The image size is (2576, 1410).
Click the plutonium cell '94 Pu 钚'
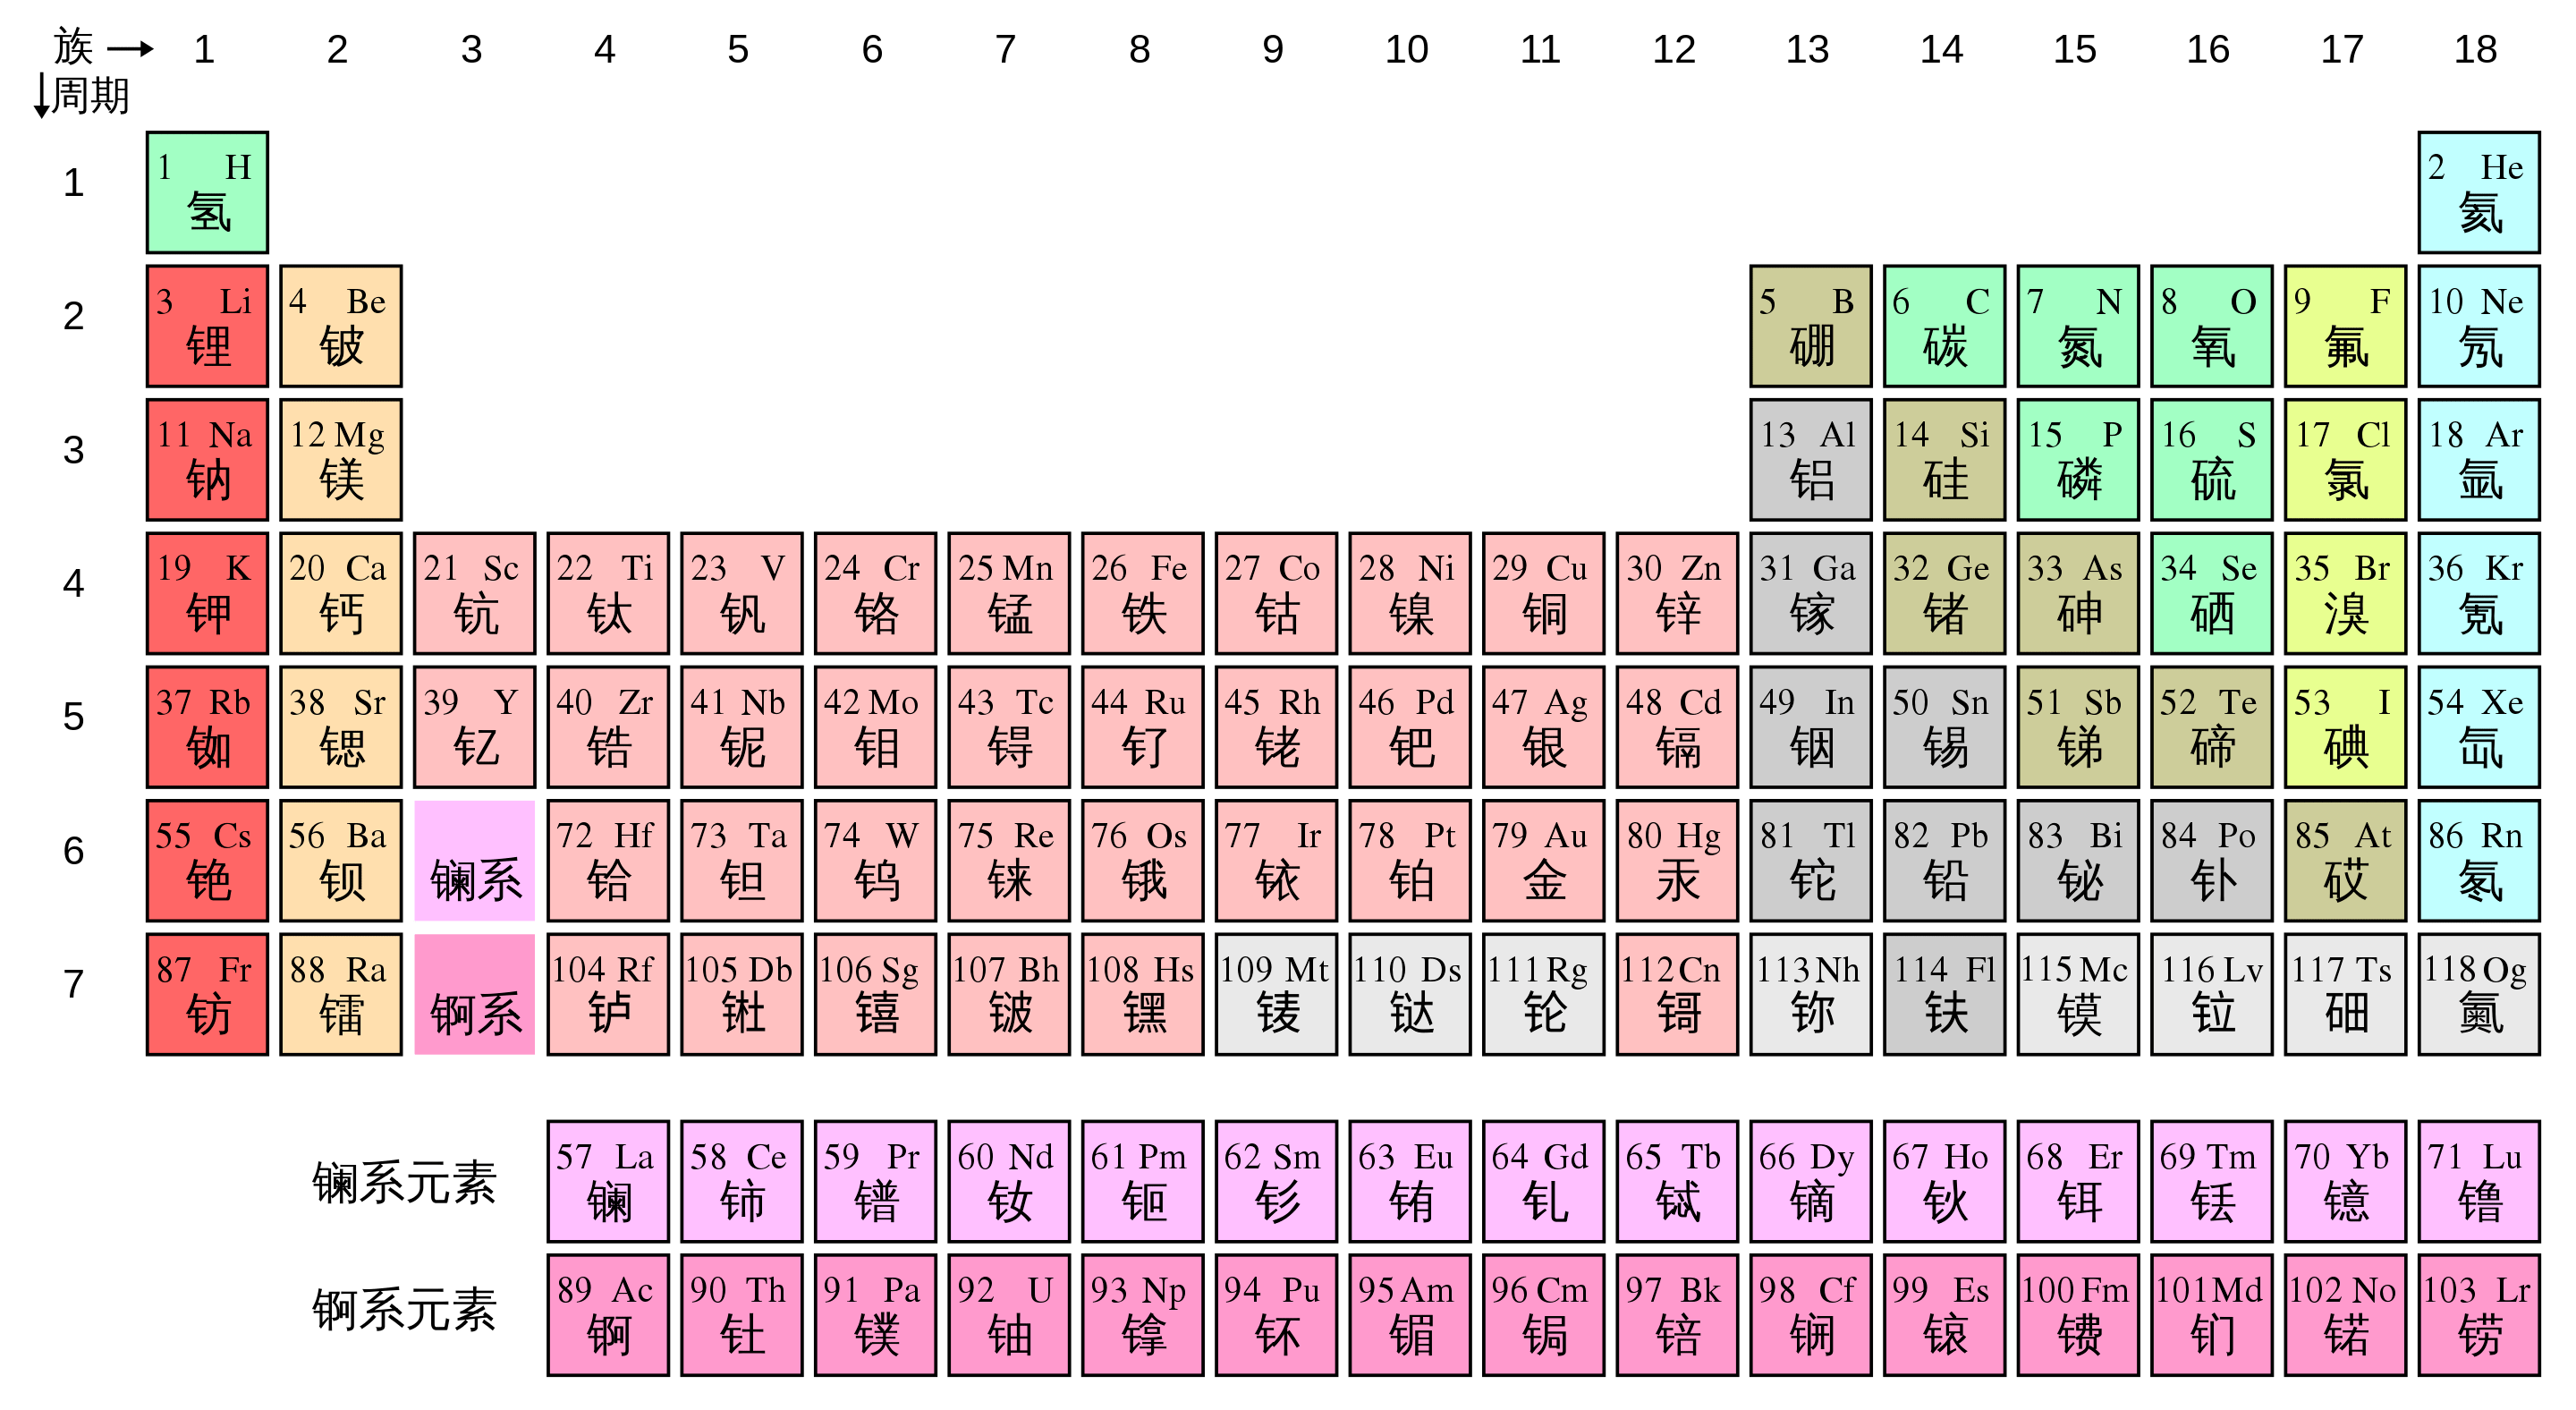tap(1276, 1315)
